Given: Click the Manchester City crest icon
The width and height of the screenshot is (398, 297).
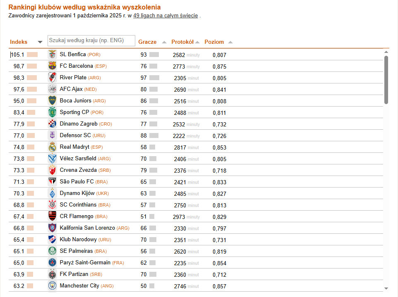Looking at the screenshot, I should coord(52,286).
